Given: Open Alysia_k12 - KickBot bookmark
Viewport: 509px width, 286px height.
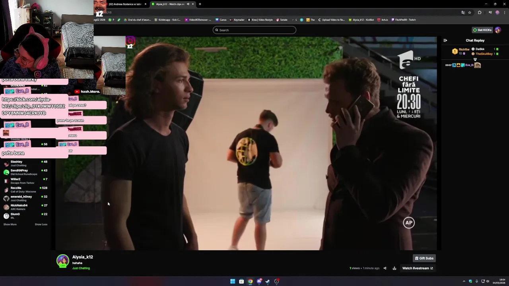Looking at the screenshot, I should tap(361, 20).
